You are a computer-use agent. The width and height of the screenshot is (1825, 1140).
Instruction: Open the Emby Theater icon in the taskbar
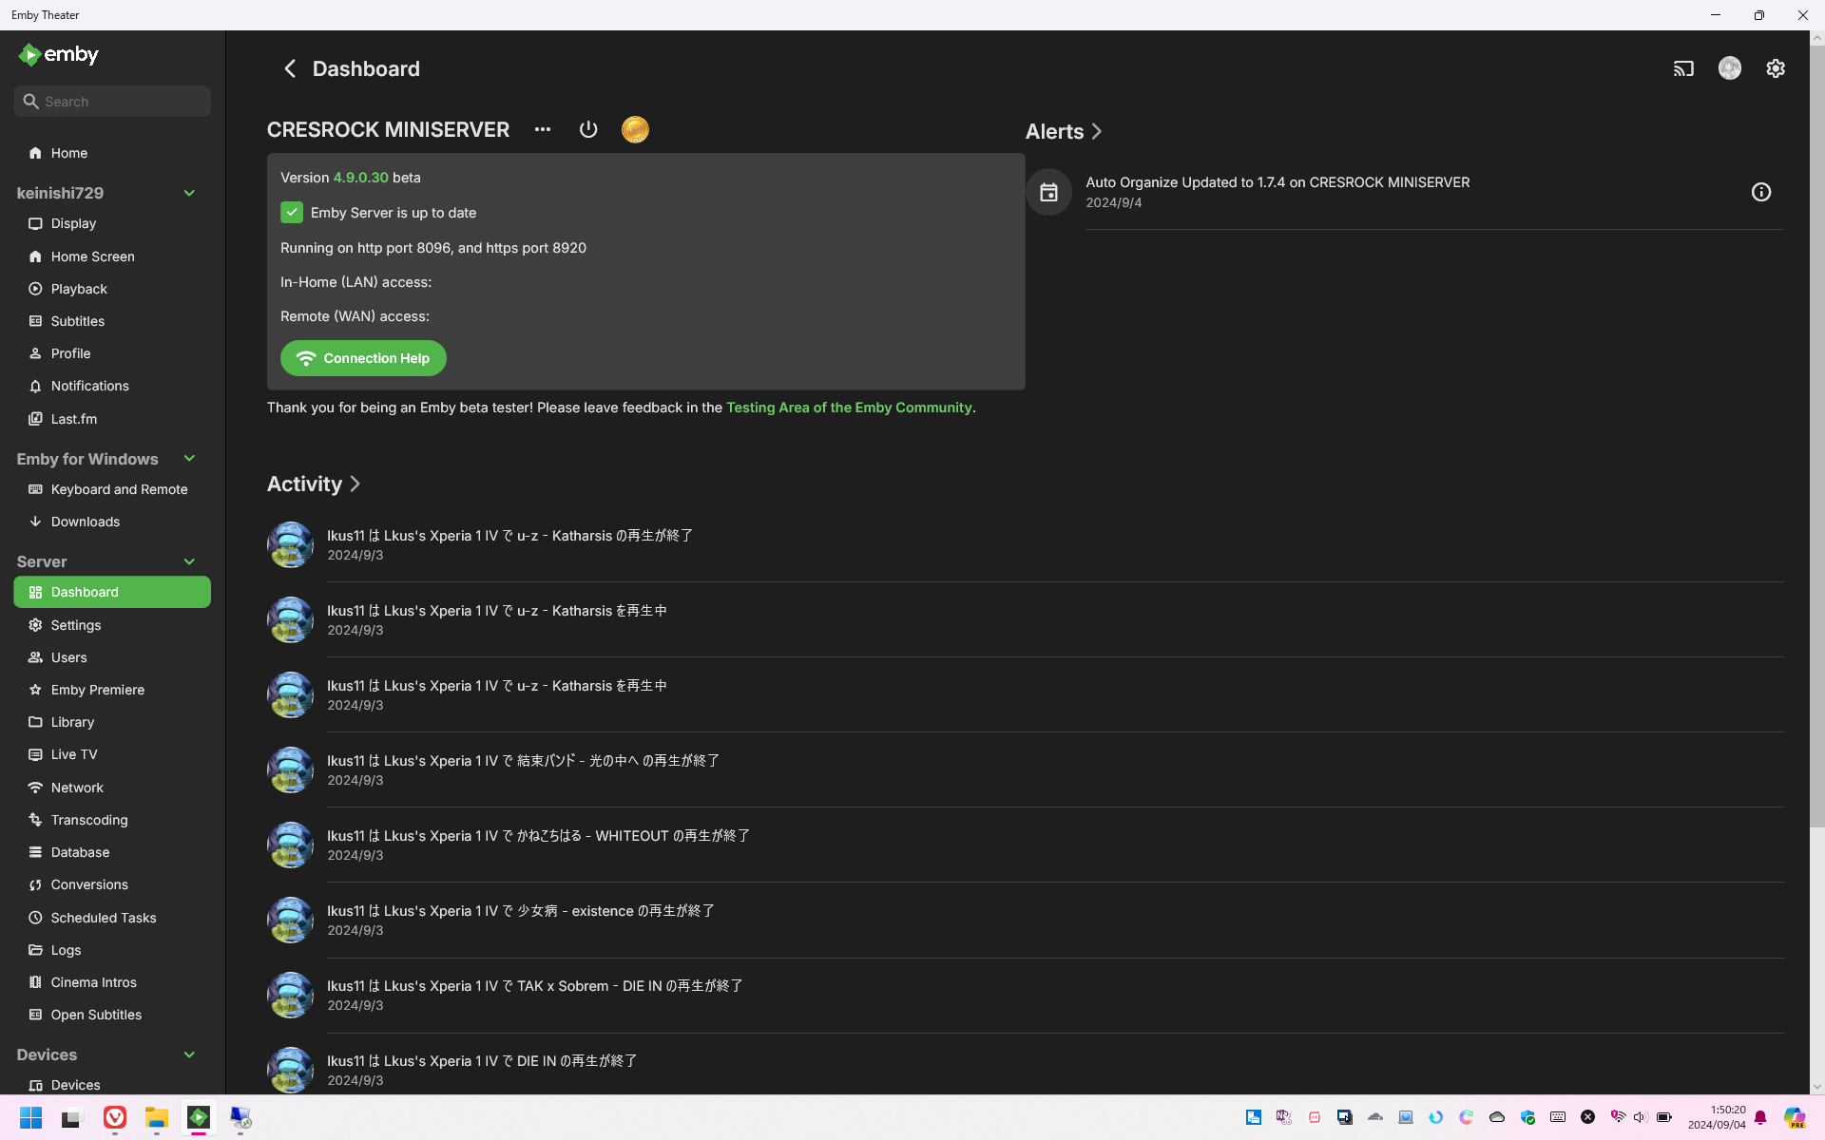click(198, 1118)
